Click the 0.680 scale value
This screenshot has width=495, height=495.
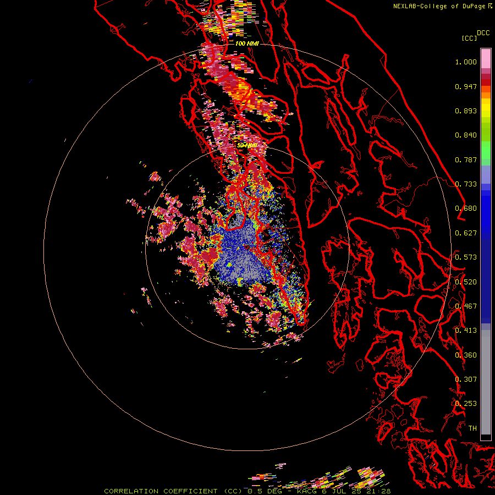(466, 208)
